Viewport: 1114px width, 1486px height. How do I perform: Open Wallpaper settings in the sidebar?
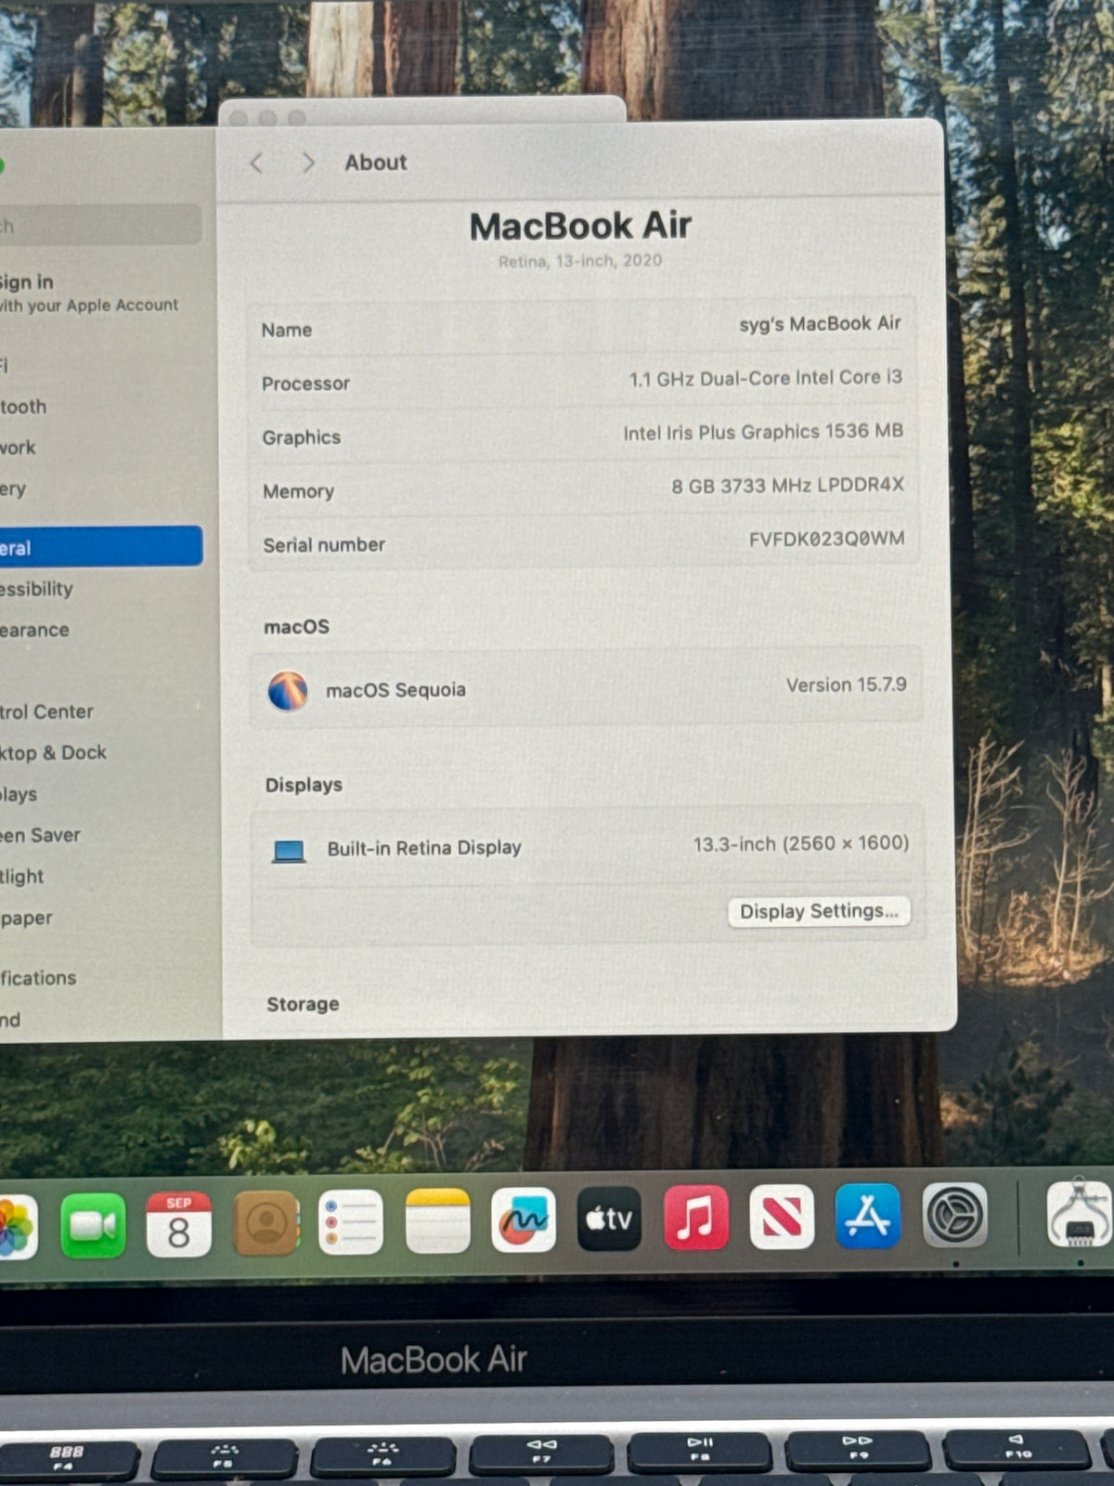coord(26,918)
